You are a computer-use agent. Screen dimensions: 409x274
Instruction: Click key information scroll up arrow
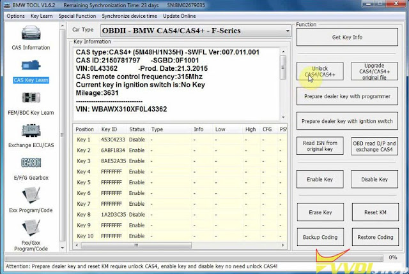click(x=283, y=52)
